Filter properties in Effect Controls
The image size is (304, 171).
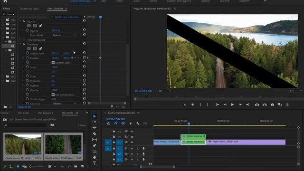(112, 107)
